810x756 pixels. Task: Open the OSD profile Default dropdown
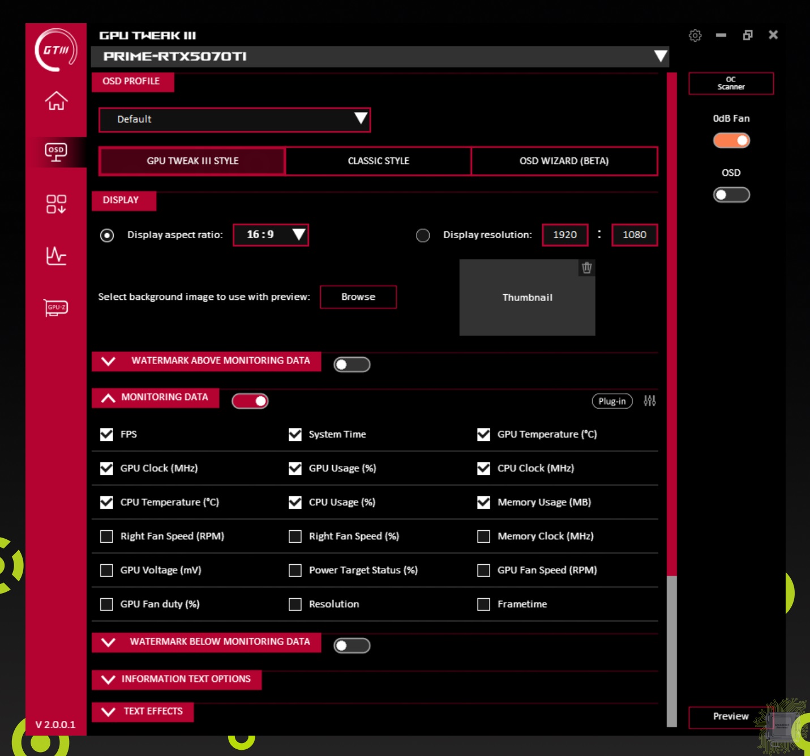234,119
